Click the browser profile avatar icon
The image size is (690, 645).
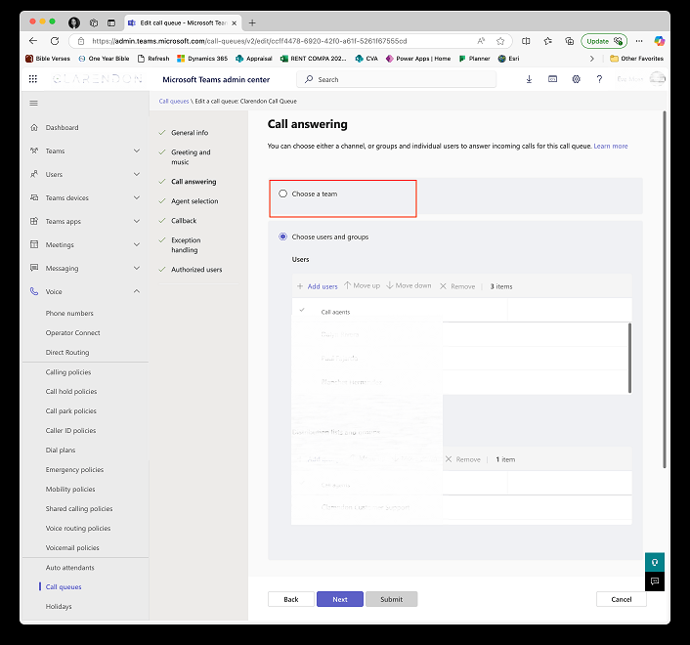point(74,22)
